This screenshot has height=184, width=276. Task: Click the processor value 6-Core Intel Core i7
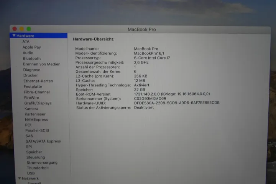click(x=152, y=58)
